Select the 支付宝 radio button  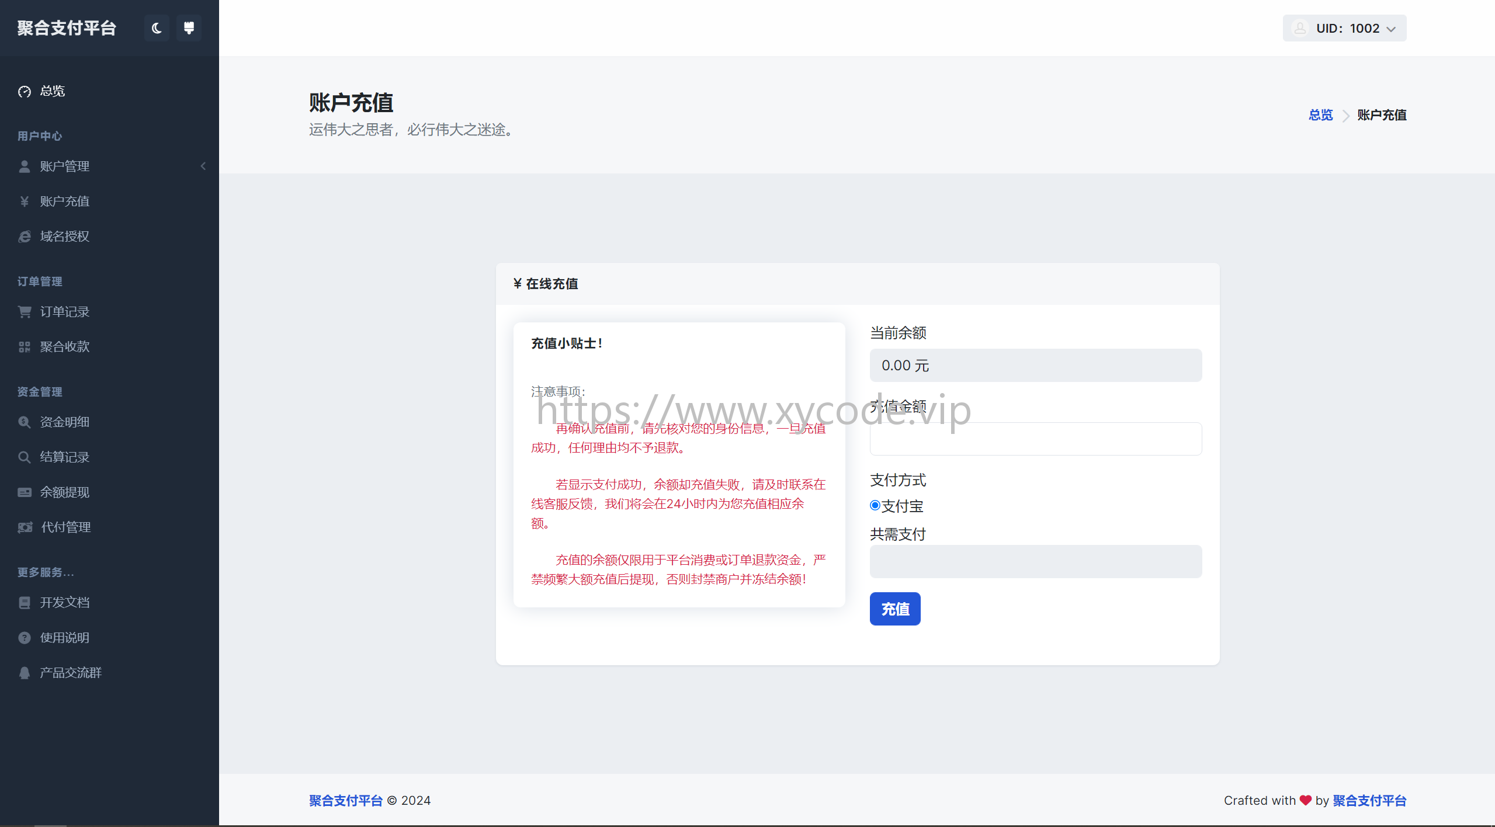875,506
